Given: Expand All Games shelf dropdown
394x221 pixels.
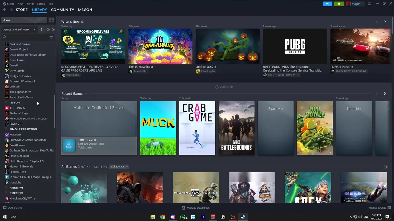Looking at the screenshot, I should pos(88,167).
